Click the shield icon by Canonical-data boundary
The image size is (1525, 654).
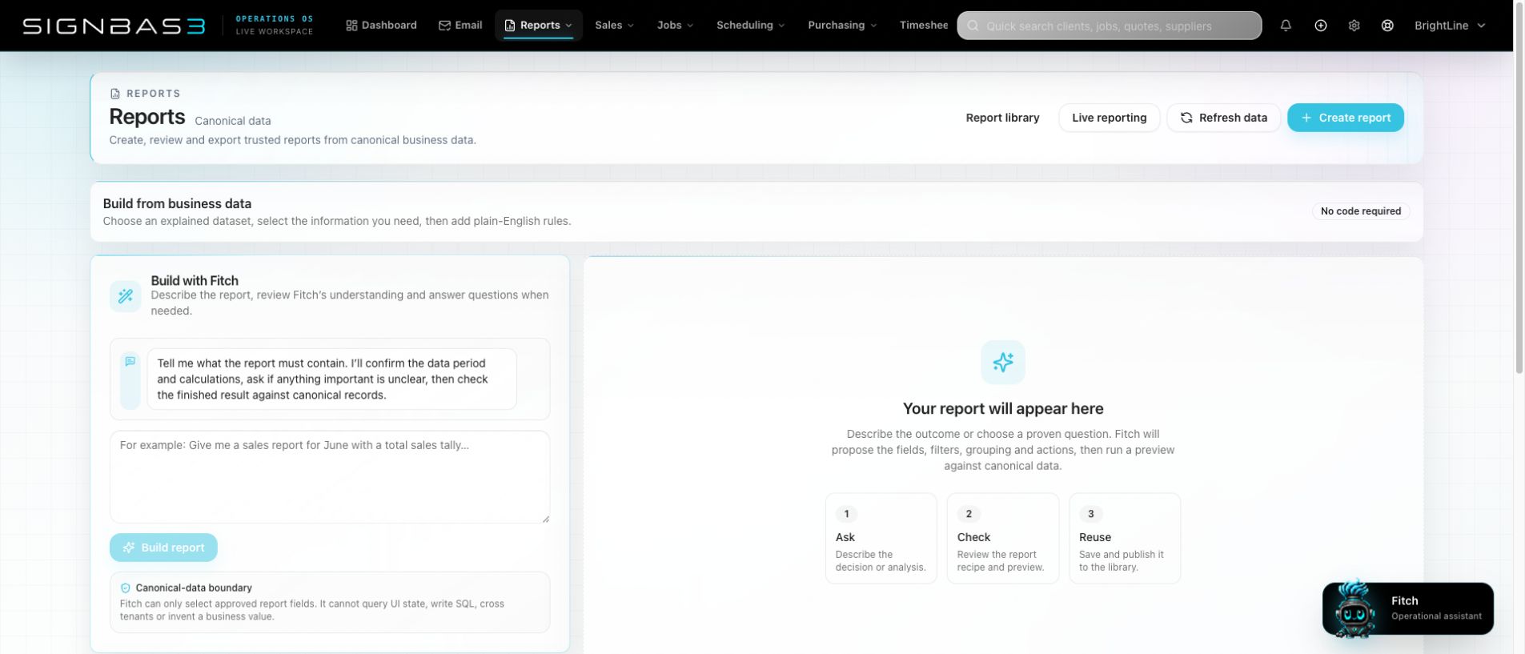tap(125, 588)
